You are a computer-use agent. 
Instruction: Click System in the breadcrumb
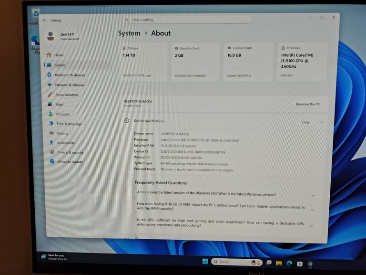tap(129, 33)
